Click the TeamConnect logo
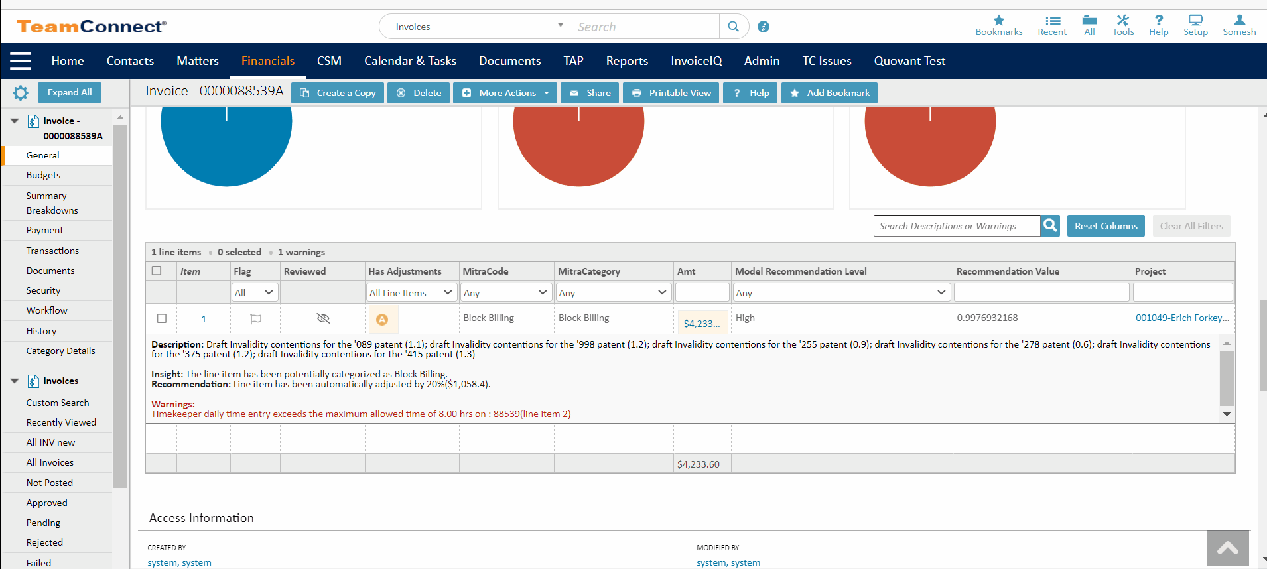Image resolution: width=1267 pixels, height=569 pixels. click(x=92, y=27)
